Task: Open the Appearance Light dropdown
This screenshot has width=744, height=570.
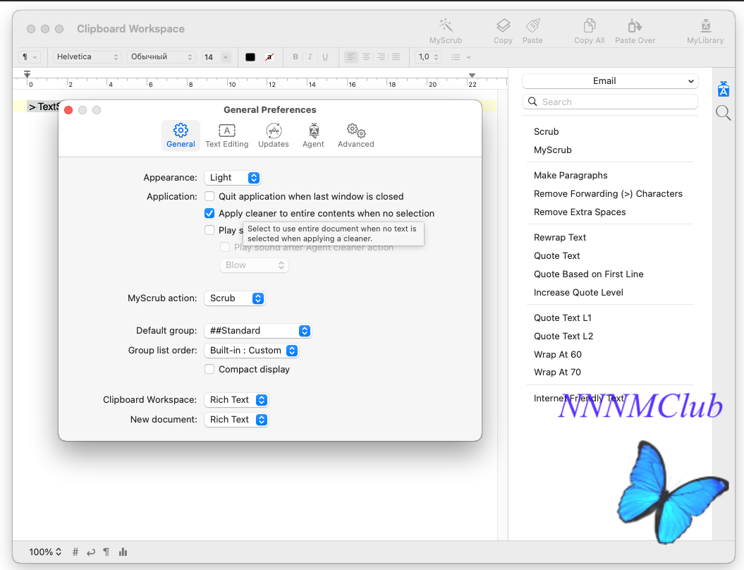Action: (233, 178)
